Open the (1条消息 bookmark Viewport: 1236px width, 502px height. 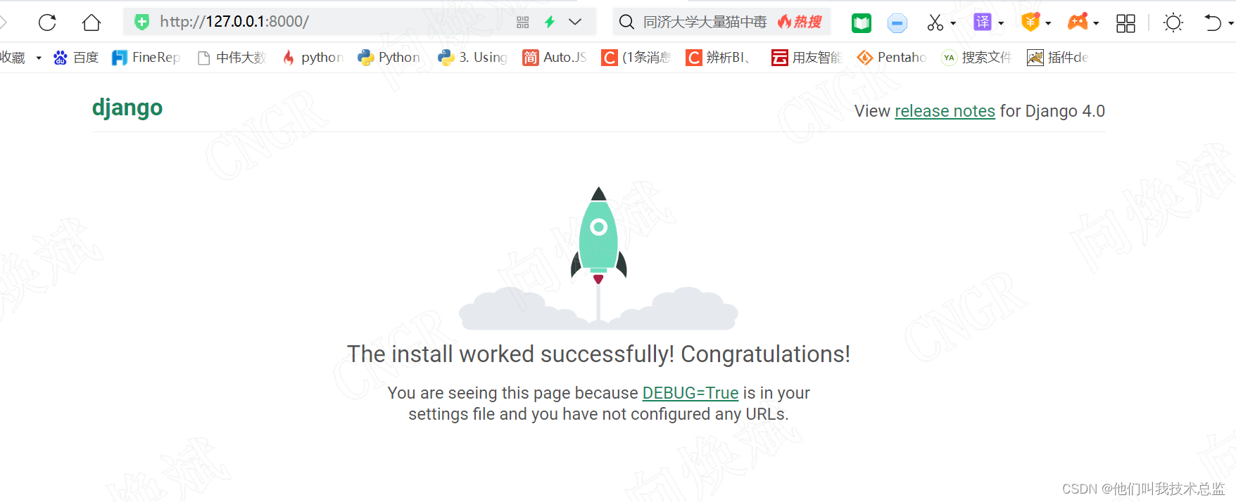click(636, 58)
